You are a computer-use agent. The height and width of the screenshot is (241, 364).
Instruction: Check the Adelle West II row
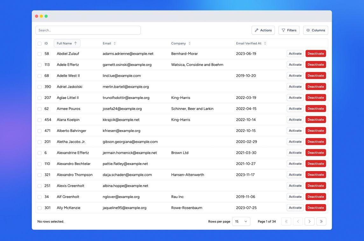39,76
